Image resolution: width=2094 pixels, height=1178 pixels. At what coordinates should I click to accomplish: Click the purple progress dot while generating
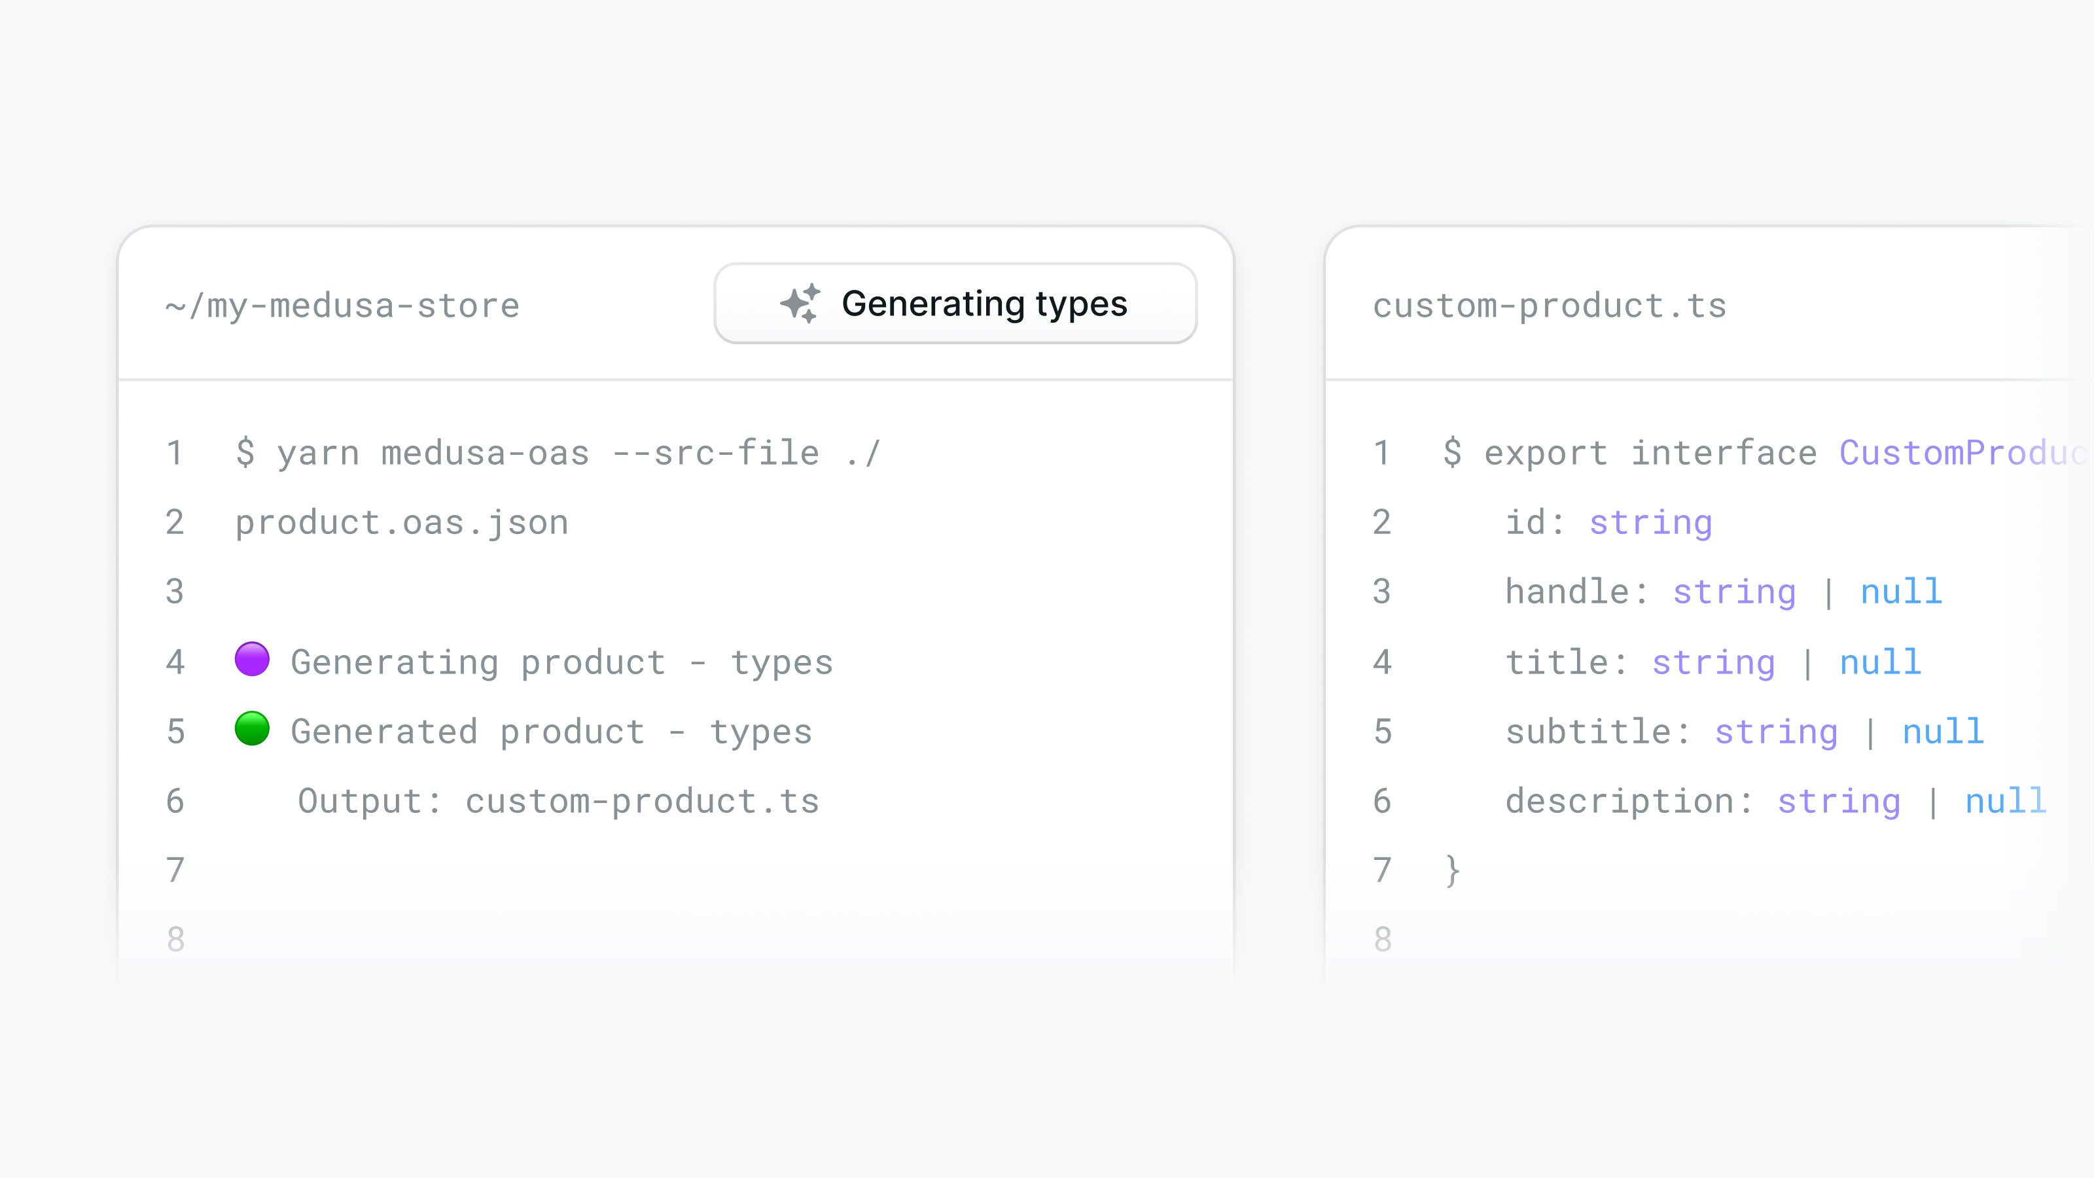tap(252, 661)
